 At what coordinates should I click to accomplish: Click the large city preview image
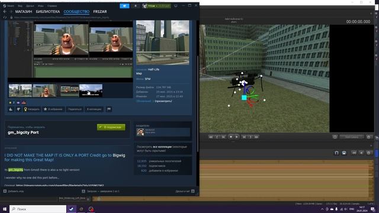(x=163, y=43)
